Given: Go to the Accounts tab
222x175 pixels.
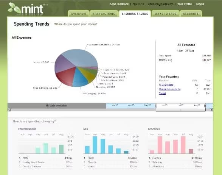Looking at the screenshot, I should pos(191,14).
